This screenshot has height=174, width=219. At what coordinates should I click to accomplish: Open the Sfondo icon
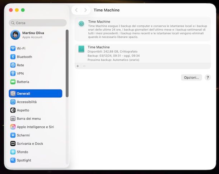click(x=13, y=152)
